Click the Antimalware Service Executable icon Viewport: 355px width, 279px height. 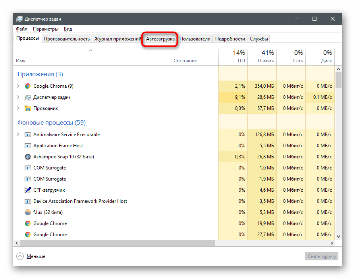tap(27, 135)
